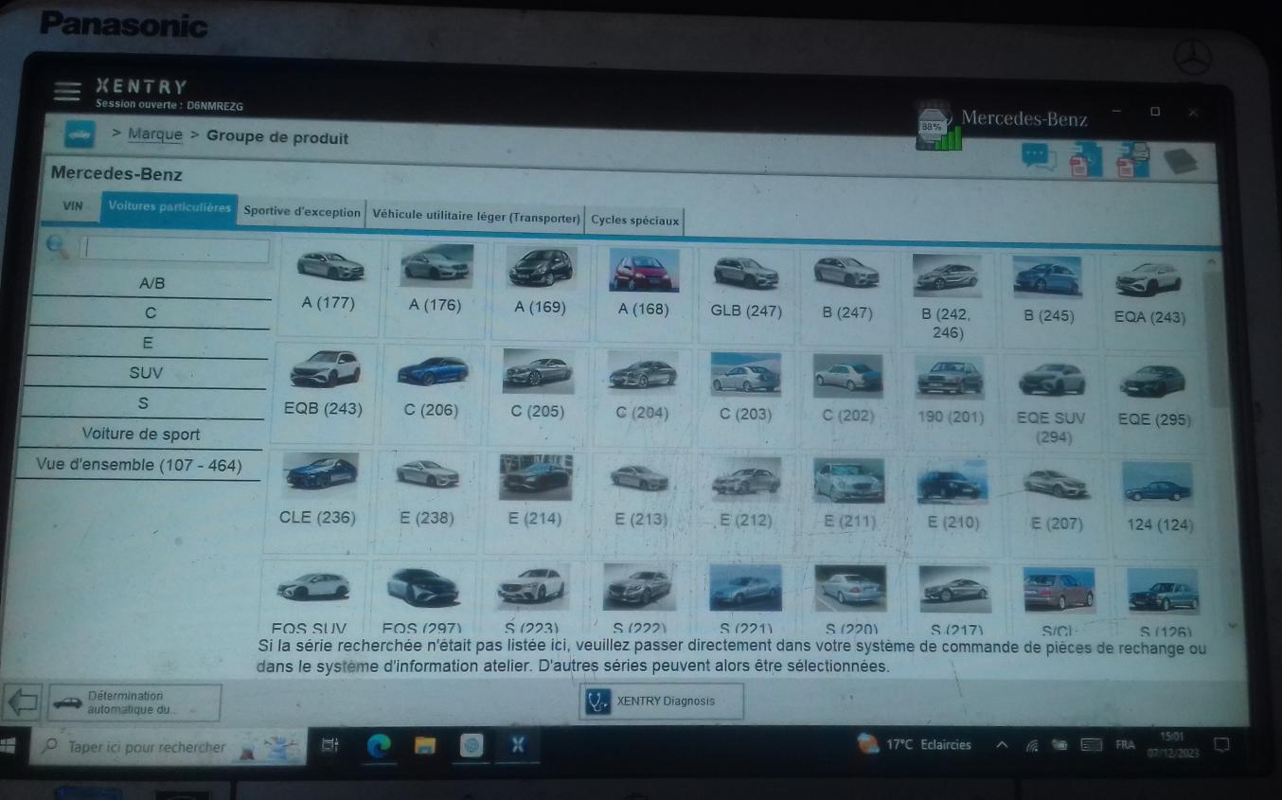1282x800 pixels.
Task: Open the chat messages icon
Action: (1039, 158)
